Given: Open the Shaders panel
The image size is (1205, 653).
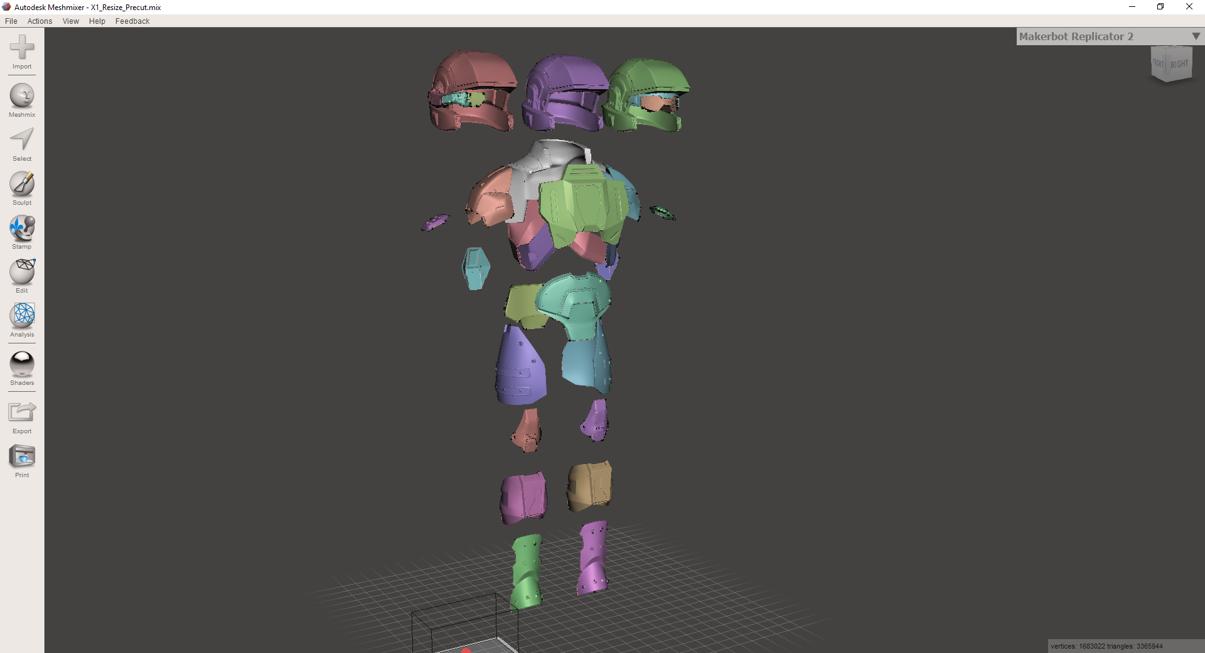Looking at the screenshot, I should coord(22,369).
